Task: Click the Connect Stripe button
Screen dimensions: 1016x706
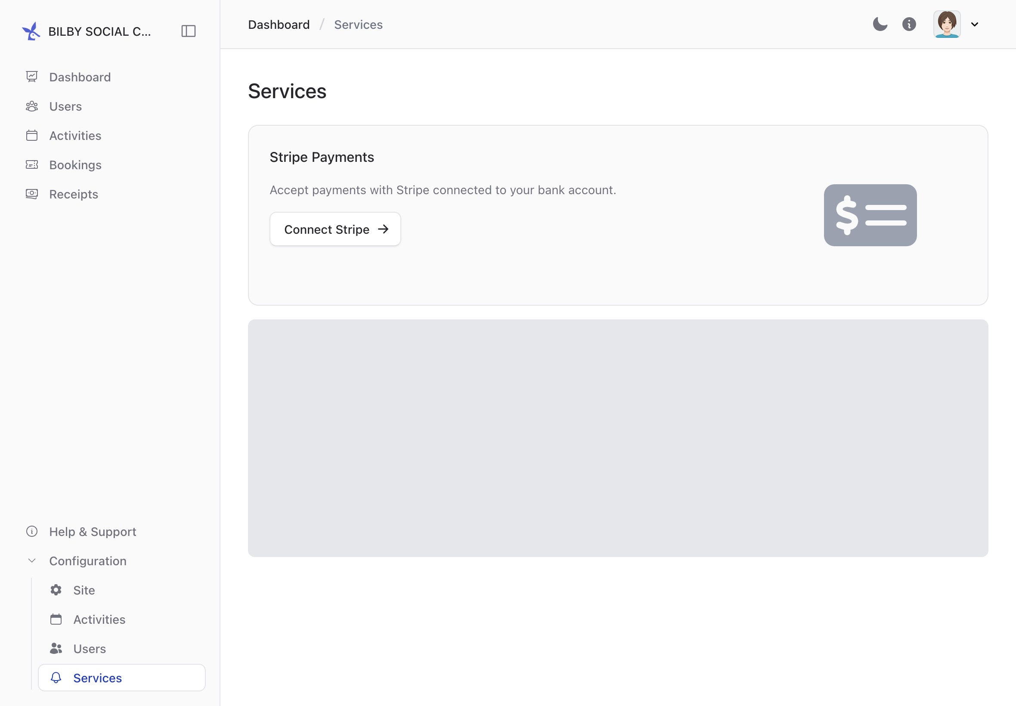Action: (x=335, y=229)
